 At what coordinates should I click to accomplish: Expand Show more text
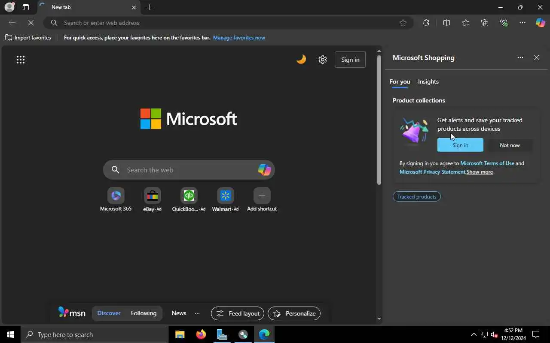coord(480,172)
